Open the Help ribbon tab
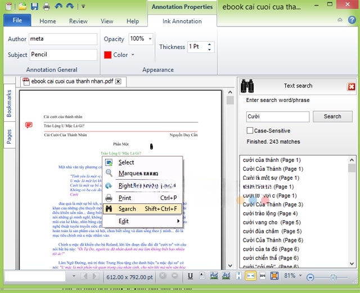This screenshot has width=360, height=293. pyautogui.click(x=133, y=21)
